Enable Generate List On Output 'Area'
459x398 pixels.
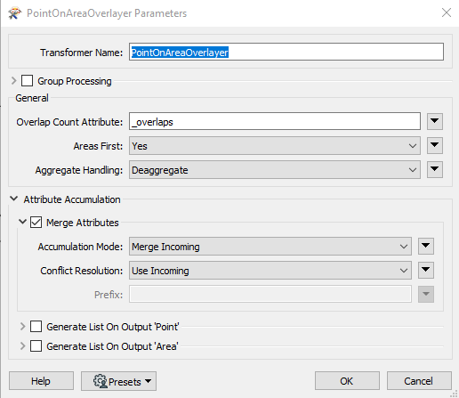pyautogui.click(x=36, y=346)
